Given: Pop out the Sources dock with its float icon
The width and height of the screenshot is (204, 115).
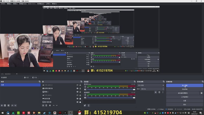Looking at the screenshot, I should [x=81, y=82].
